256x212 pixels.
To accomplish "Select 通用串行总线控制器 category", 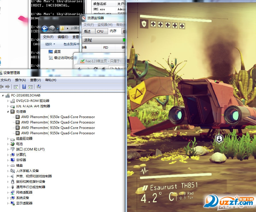I will point(30,187).
